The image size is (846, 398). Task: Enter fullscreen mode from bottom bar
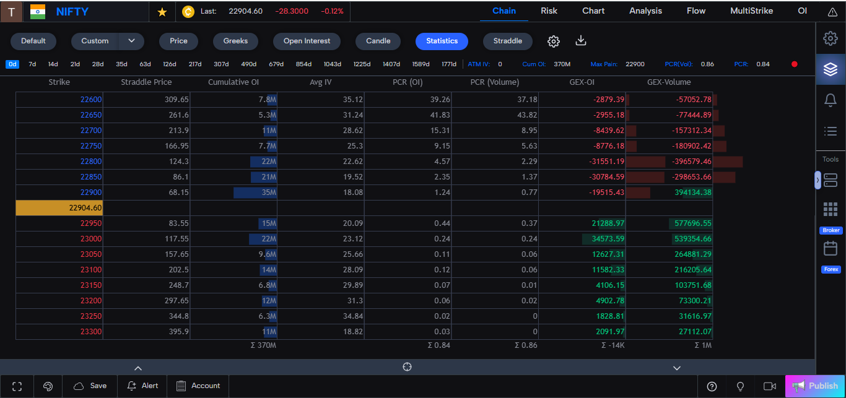pyautogui.click(x=17, y=386)
